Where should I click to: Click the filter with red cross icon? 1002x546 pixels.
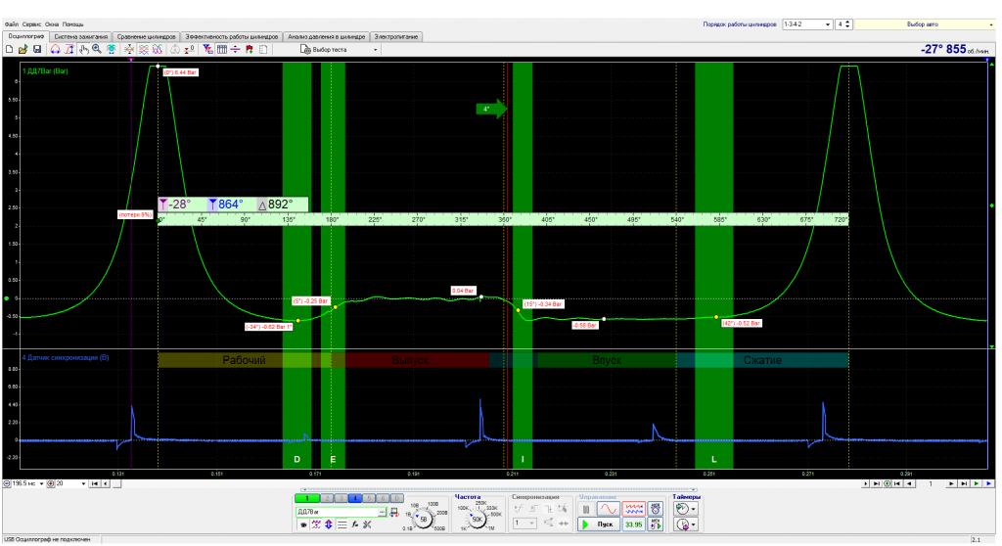207,49
